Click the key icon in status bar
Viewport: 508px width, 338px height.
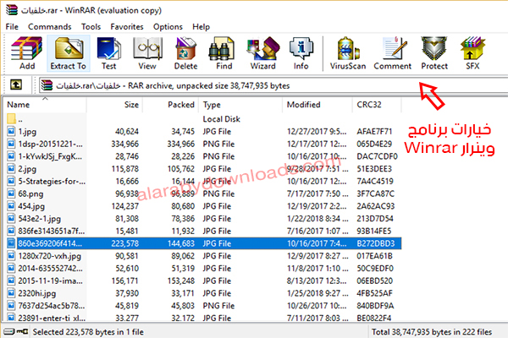[22, 331]
